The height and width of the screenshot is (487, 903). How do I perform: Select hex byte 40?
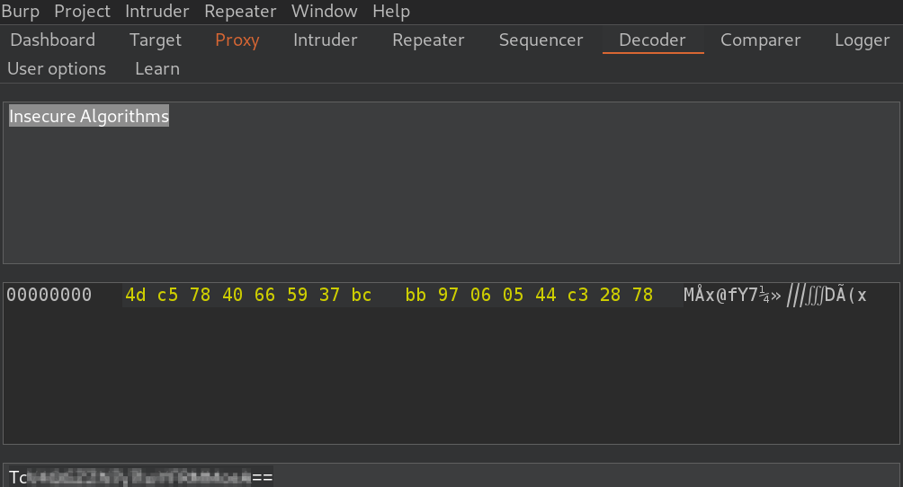pyautogui.click(x=232, y=295)
